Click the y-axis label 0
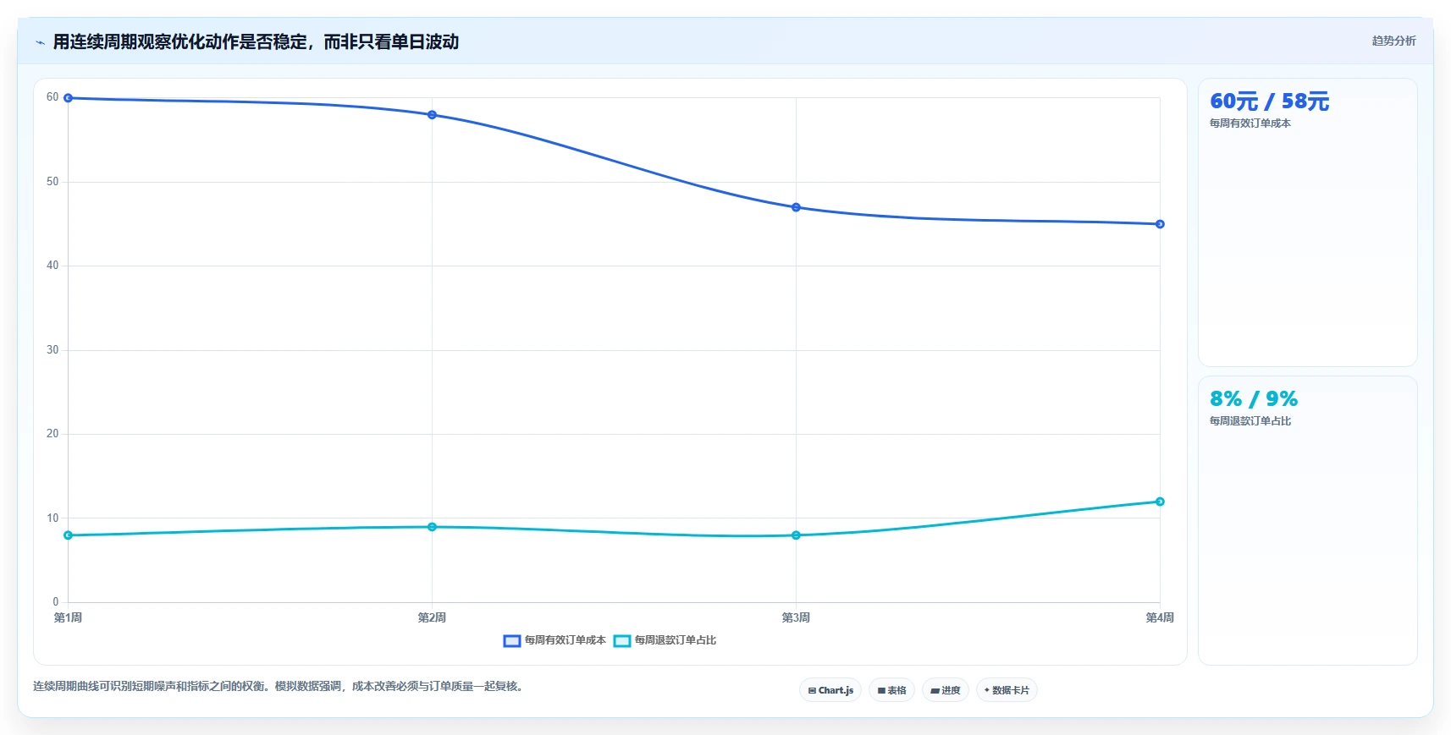The width and height of the screenshot is (1451, 735). point(56,602)
